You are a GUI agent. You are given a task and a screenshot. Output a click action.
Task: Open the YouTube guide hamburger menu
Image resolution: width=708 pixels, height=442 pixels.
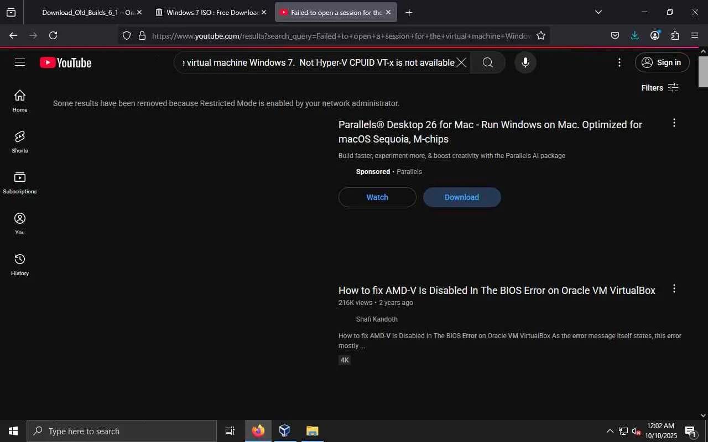pyautogui.click(x=20, y=62)
